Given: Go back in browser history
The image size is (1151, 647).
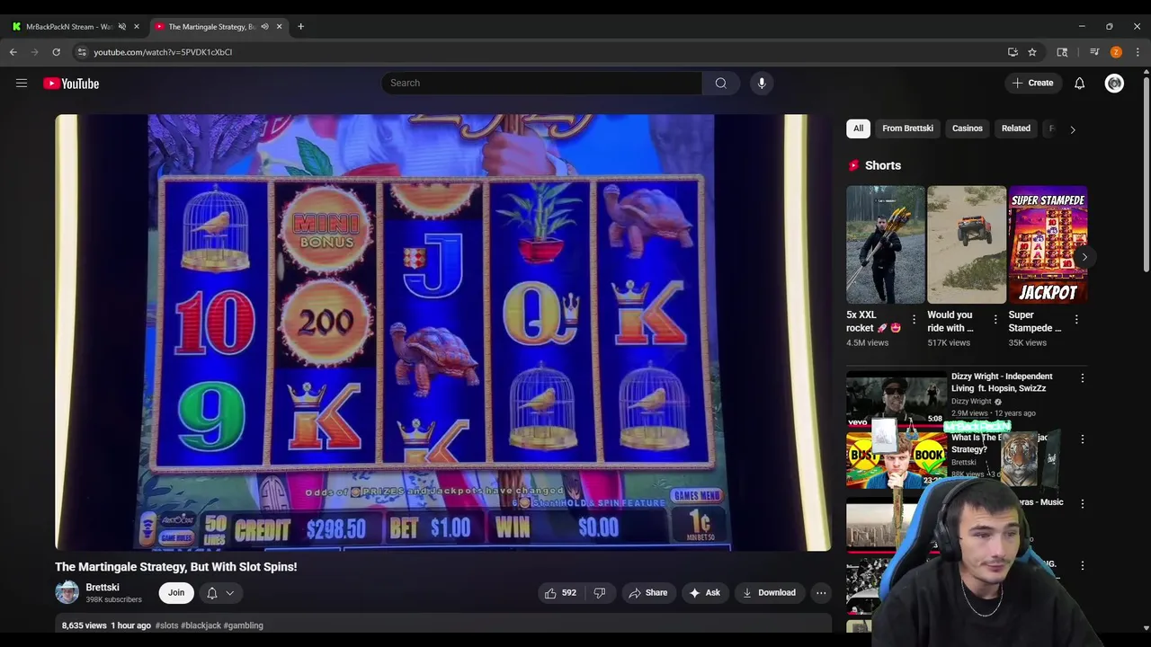Looking at the screenshot, I should click(x=13, y=52).
